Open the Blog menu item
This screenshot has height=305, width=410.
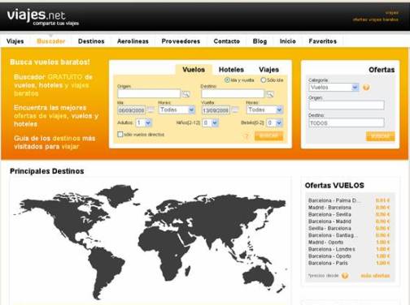(260, 41)
